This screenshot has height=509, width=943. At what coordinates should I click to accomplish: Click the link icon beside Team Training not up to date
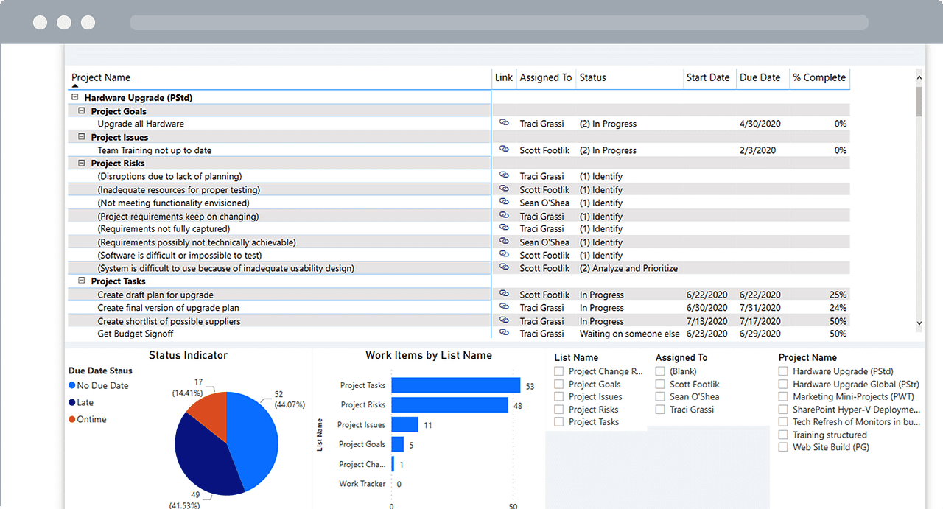coord(504,150)
